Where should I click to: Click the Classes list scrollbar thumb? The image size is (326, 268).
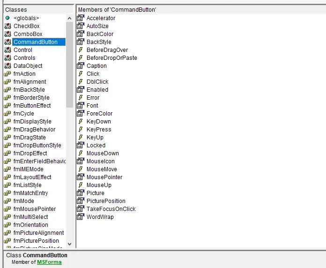click(x=69, y=65)
